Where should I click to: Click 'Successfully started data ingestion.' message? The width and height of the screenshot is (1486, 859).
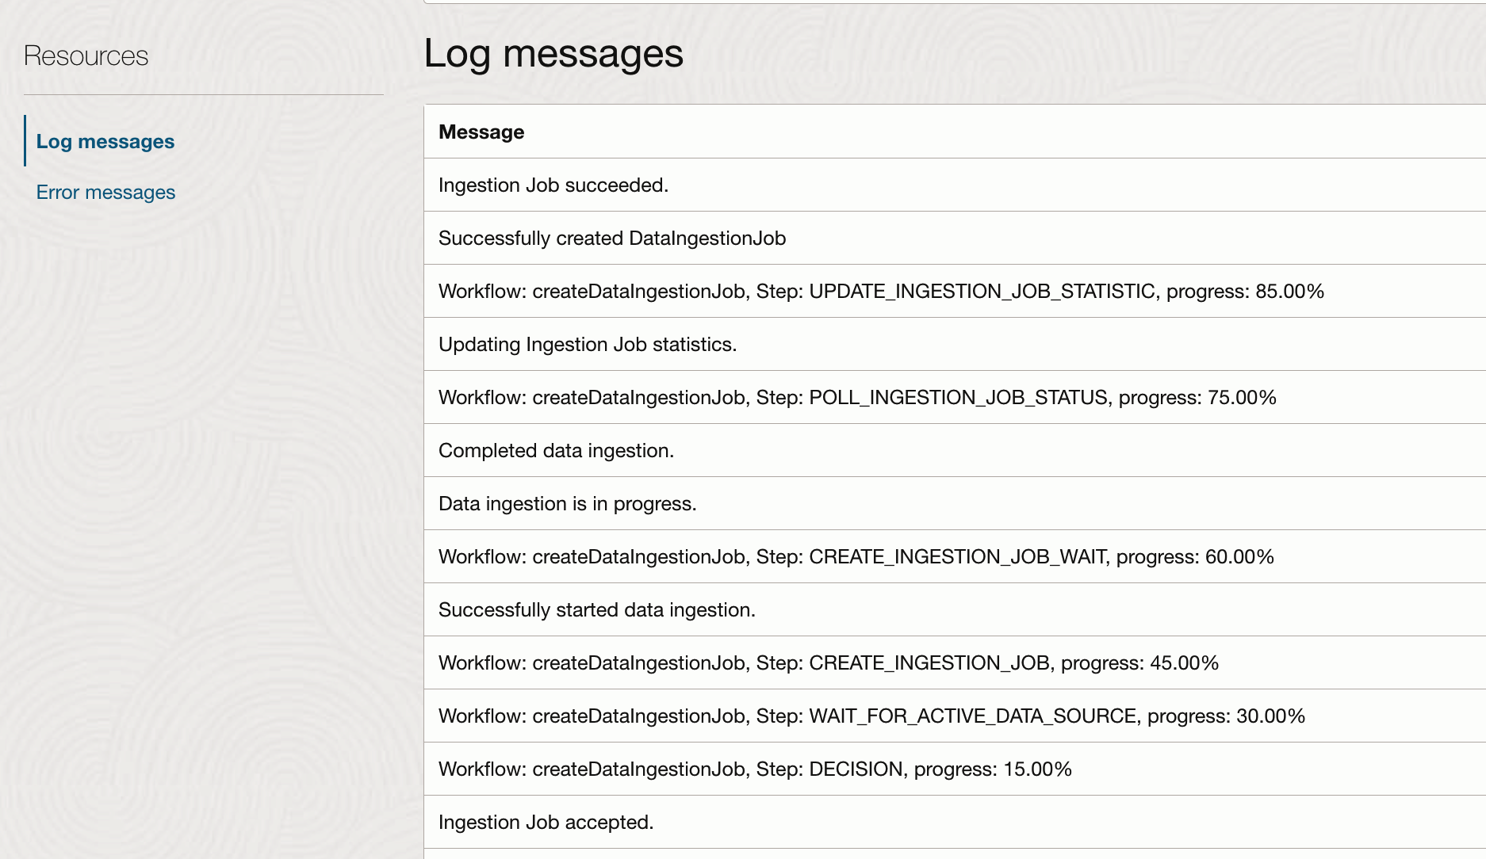click(x=596, y=610)
